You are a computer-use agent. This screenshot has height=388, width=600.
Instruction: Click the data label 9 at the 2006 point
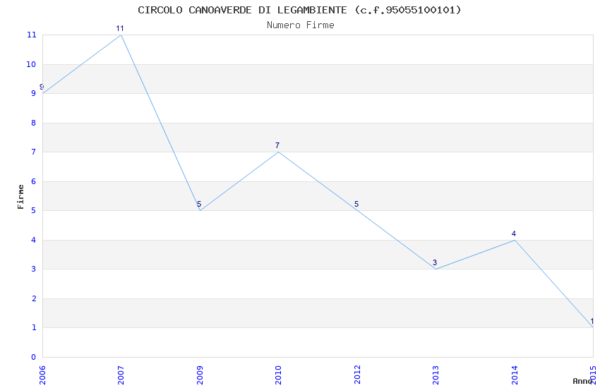coord(42,87)
